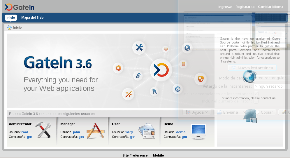This screenshot has width=290, height=158.
Task: Click the GateIn logo in the header
Action: [x=20, y=7]
